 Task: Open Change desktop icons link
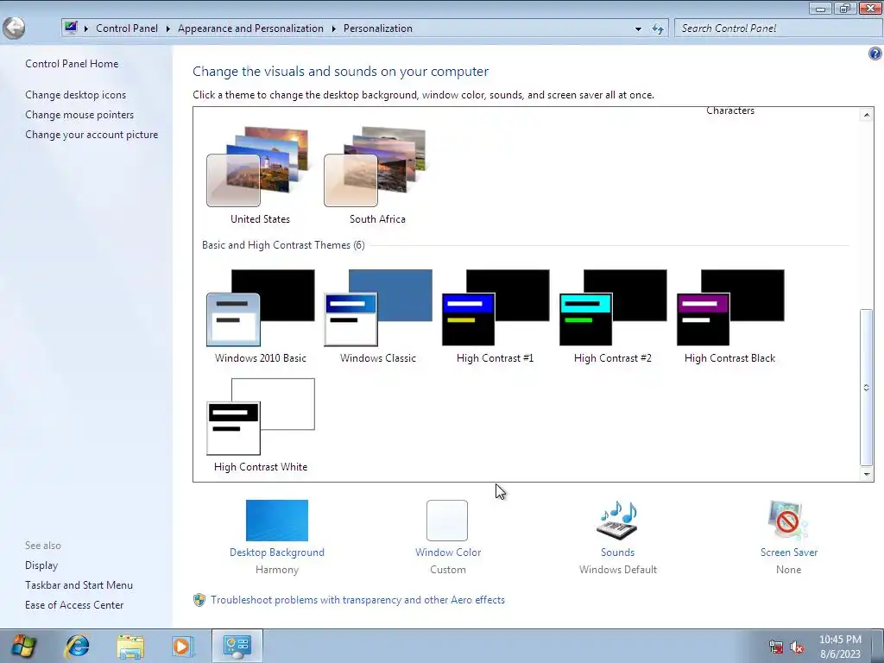coord(76,95)
